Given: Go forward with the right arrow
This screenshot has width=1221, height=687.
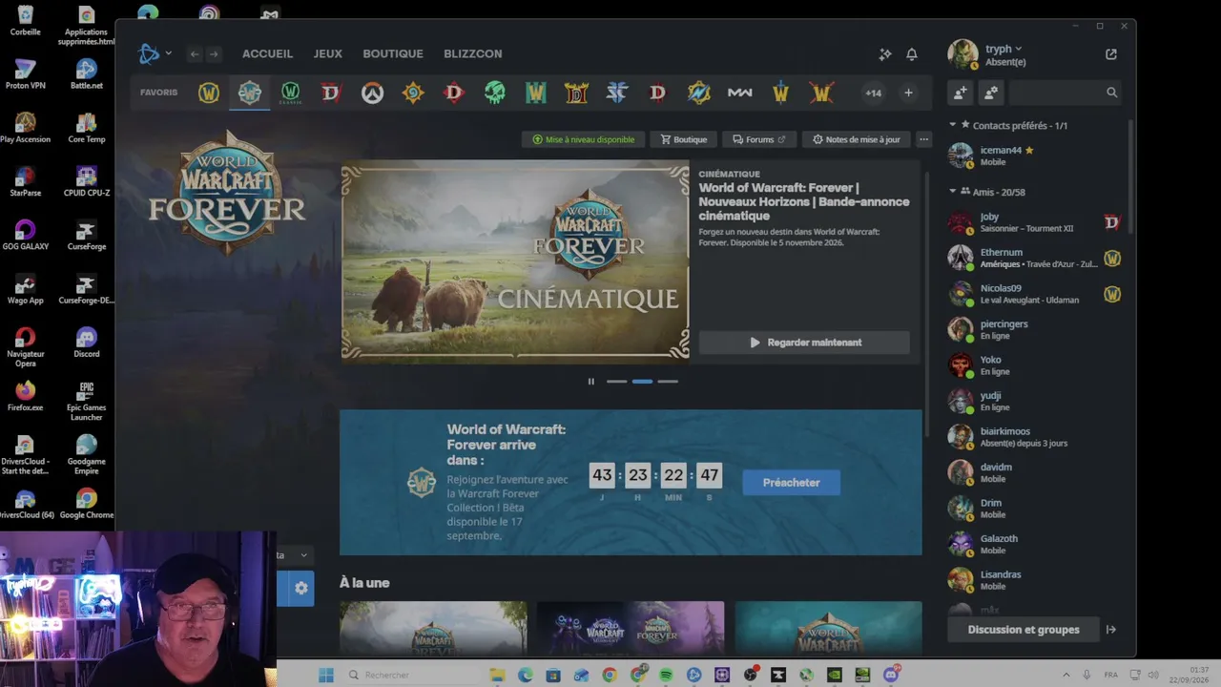Looking at the screenshot, I should (x=214, y=54).
